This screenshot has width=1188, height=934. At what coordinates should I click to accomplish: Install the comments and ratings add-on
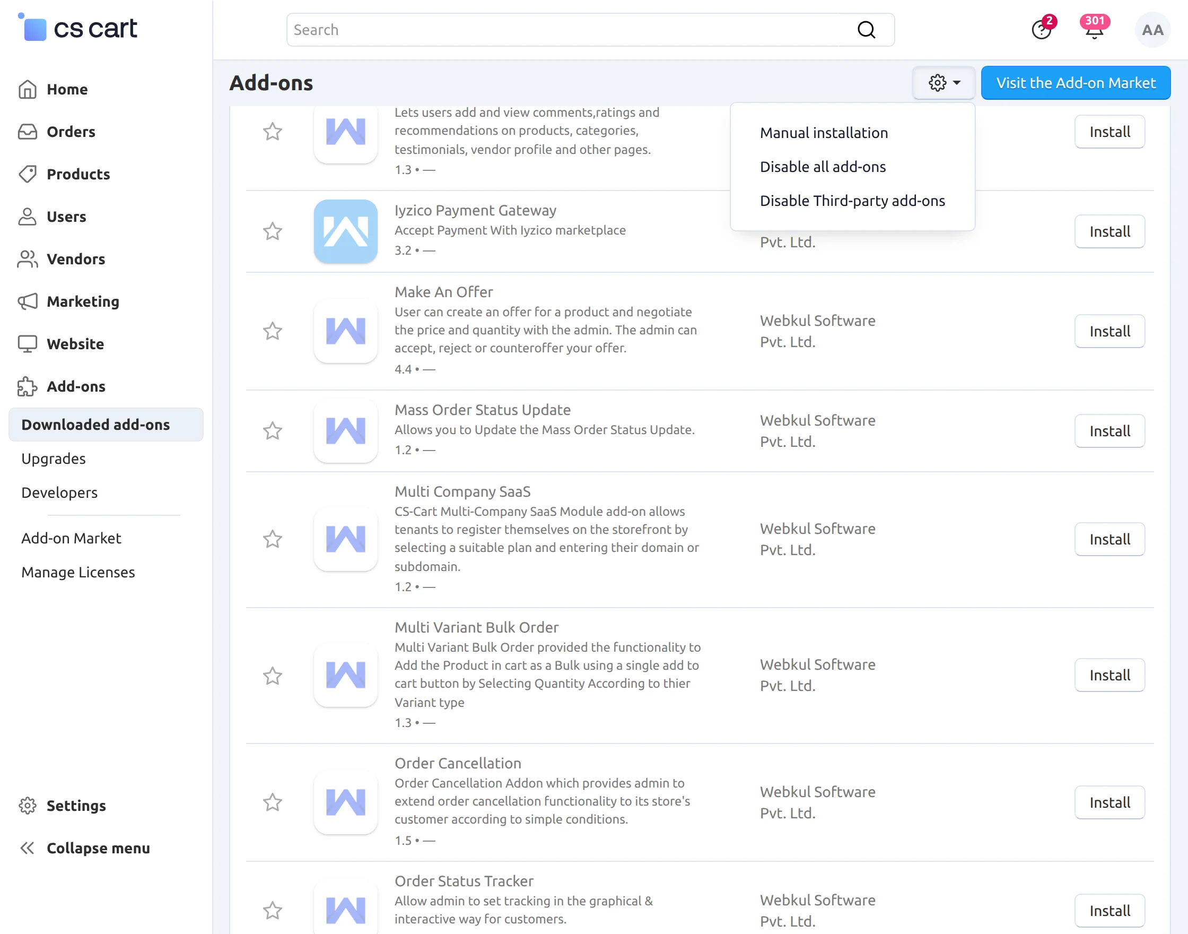coord(1110,131)
